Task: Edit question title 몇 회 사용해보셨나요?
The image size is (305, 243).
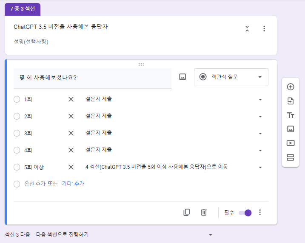Action: coord(92,78)
